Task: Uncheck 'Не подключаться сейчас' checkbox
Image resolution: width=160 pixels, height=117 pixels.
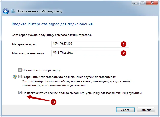Action: click(20, 93)
